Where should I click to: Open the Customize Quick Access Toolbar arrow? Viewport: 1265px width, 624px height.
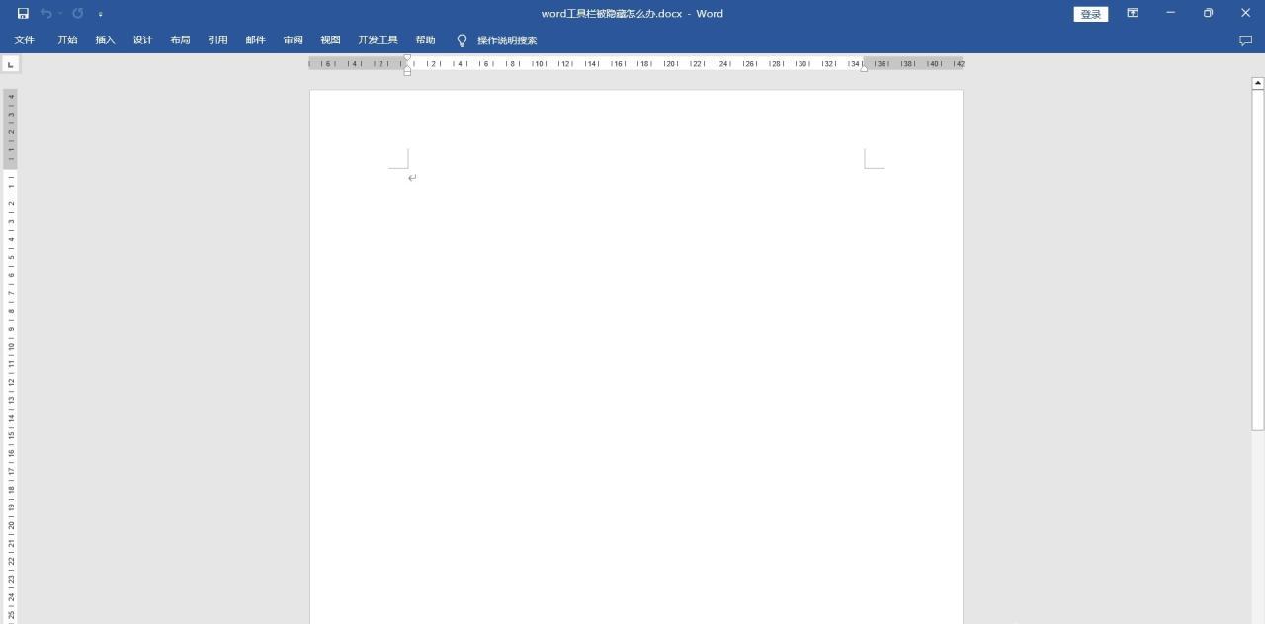(100, 13)
